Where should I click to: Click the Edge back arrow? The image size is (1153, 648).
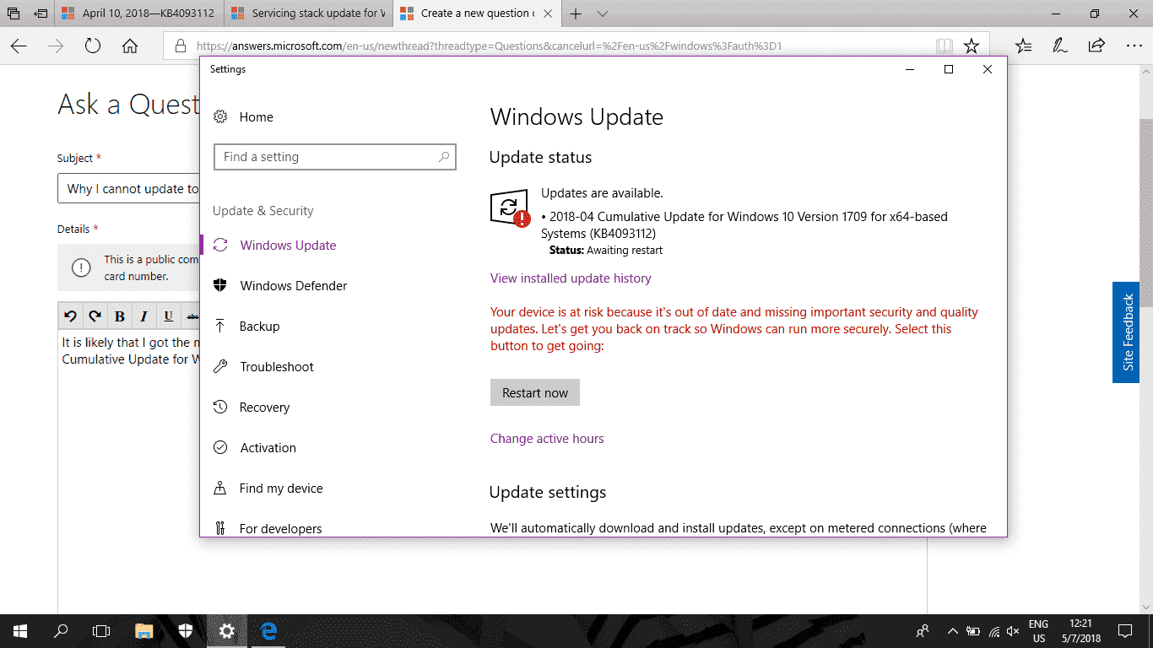pyautogui.click(x=19, y=46)
